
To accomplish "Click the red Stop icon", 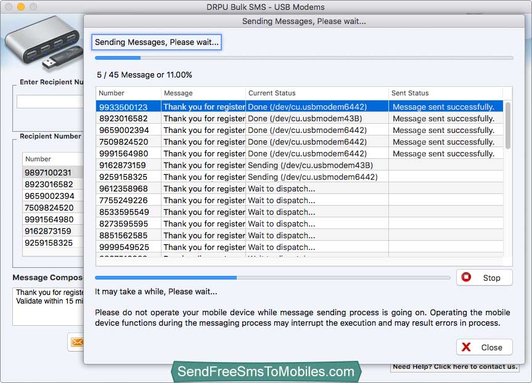I will (466, 277).
